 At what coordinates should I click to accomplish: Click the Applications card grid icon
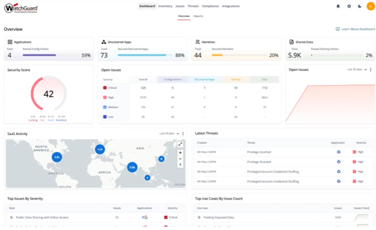pos(10,42)
